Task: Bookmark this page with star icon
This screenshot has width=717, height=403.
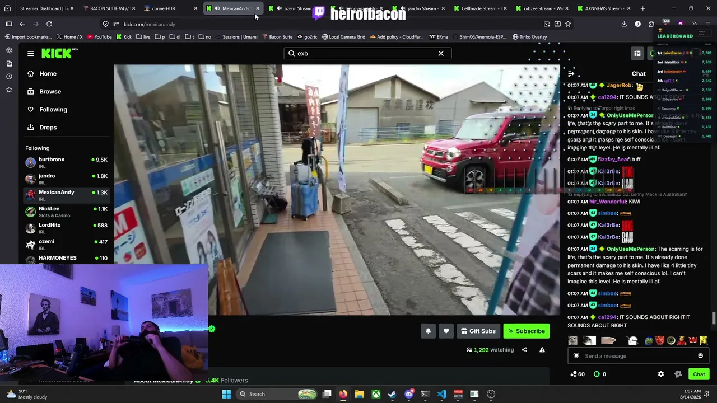Action: [568, 24]
